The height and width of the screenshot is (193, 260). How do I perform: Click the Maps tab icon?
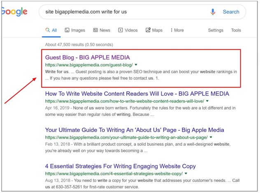tap(148, 30)
